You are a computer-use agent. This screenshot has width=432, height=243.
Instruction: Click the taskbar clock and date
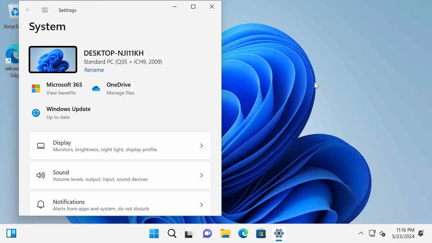(x=403, y=233)
